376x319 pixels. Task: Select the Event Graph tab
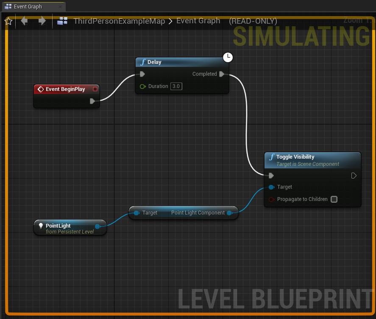(x=33, y=7)
